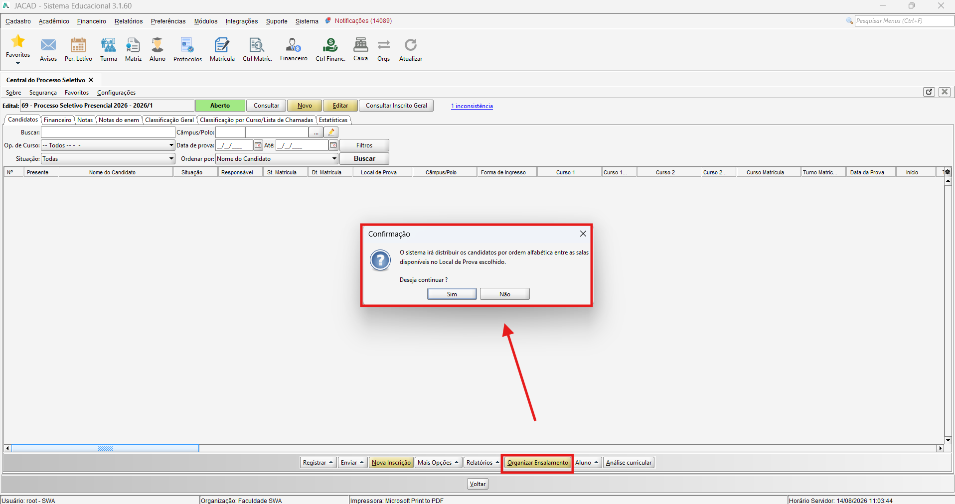Open the Matriz toolbar icon

click(133, 45)
